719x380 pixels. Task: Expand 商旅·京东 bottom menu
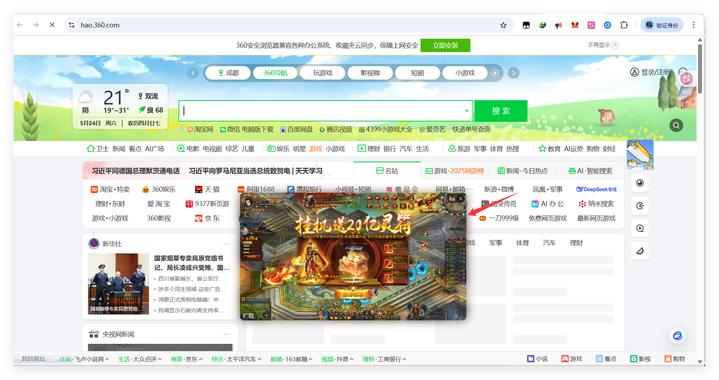201,359
